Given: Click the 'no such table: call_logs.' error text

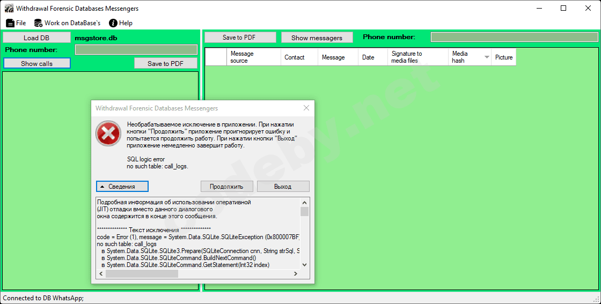Looking at the screenshot, I should pos(158,166).
